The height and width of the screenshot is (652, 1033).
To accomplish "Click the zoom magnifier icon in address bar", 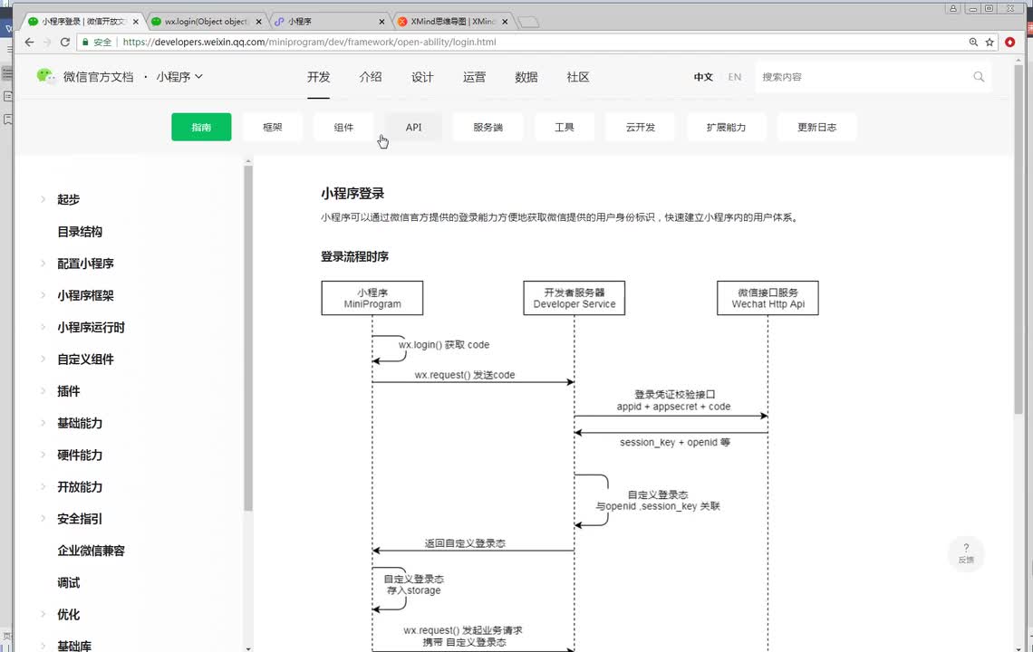I will pyautogui.click(x=973, y=42).
